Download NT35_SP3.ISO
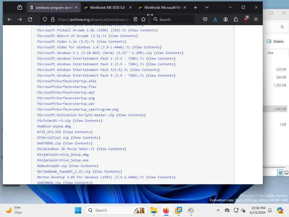289x217 pixels. tap(49, 132)
